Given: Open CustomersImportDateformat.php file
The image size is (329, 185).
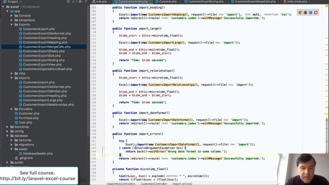Looking at the screenshot, I should 47,87.
